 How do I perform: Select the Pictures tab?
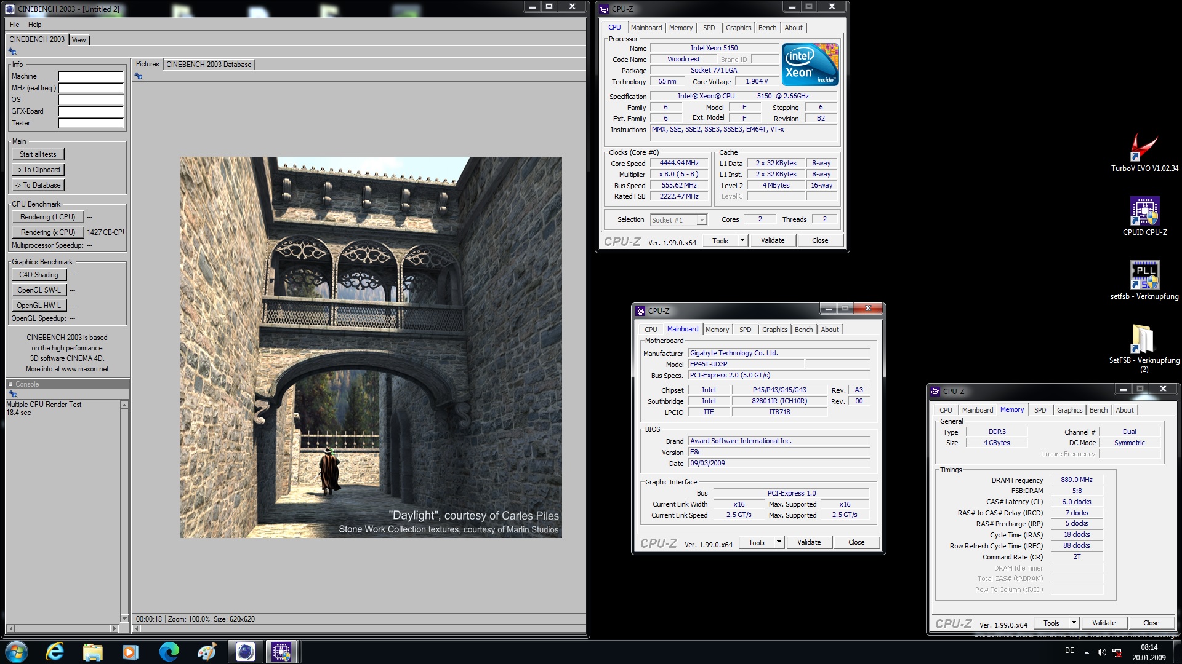147,64
